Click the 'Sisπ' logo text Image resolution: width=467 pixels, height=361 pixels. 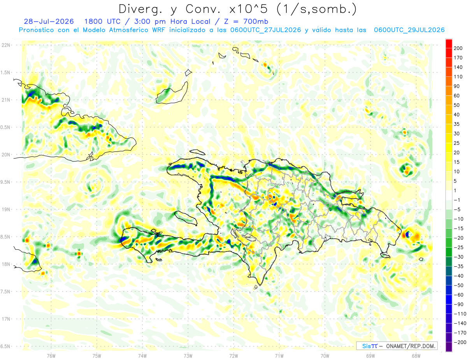pos(370,346)
